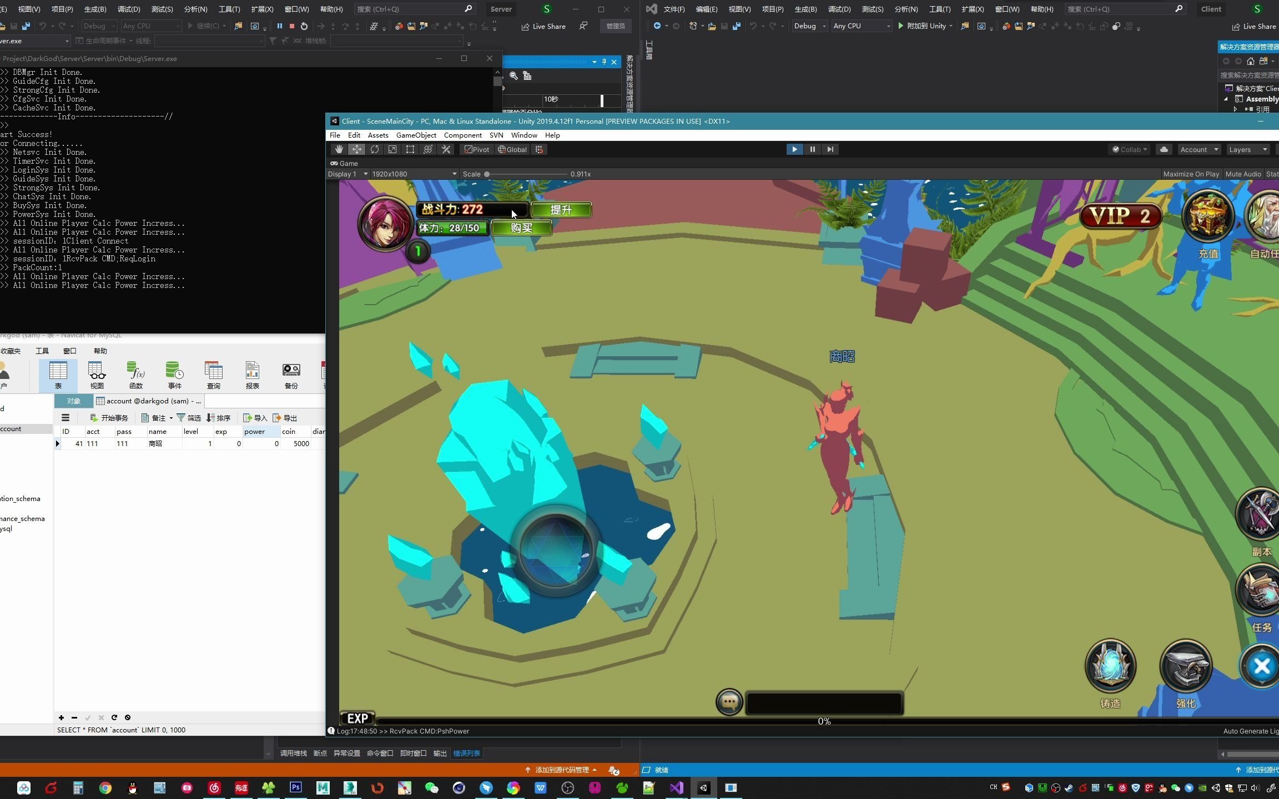Toggle Unity Play mode button
Image resolution: width=1279 pixels, height=799 pixels.
point(794,149)
